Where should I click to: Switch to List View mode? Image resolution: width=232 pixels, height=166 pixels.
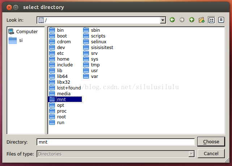point(212,20)
